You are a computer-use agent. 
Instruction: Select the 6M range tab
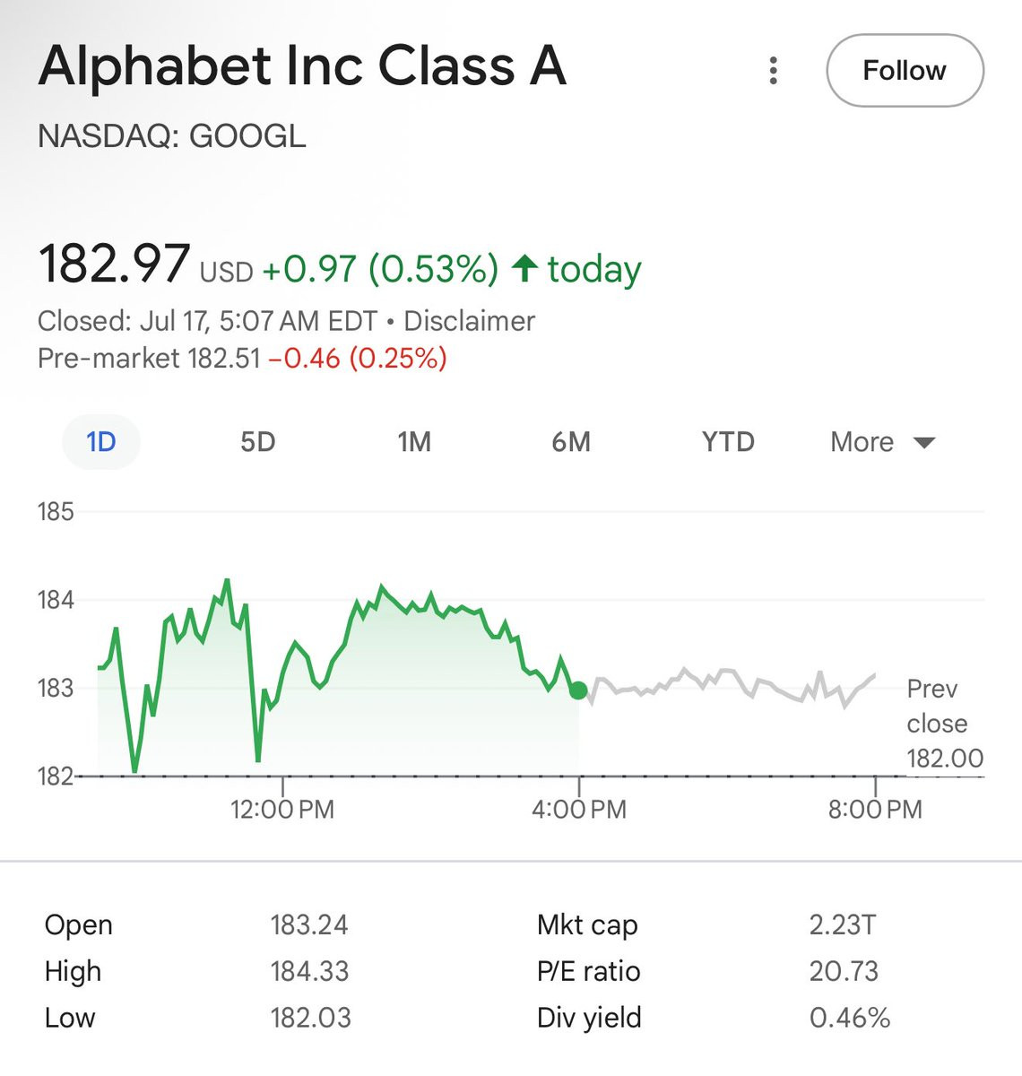(x=571, y=442)
